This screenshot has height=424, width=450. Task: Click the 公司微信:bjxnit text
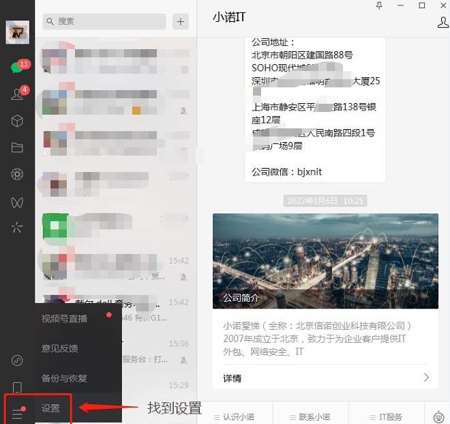286,172
